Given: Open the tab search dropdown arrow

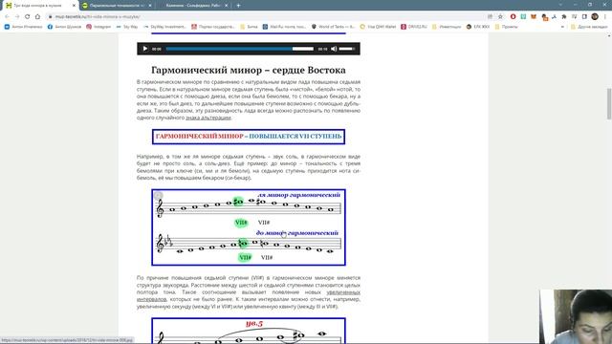Looking at the screenshot, I should [x=560, y=5].
